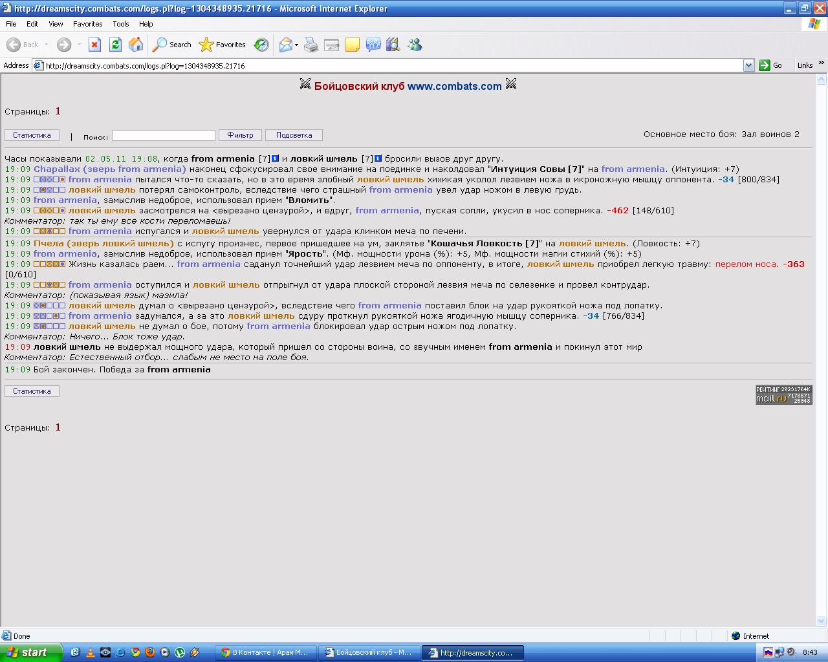Open the File menu
Image resolution: width=828 pixels, height=662 pixels.
pos(11,24)
